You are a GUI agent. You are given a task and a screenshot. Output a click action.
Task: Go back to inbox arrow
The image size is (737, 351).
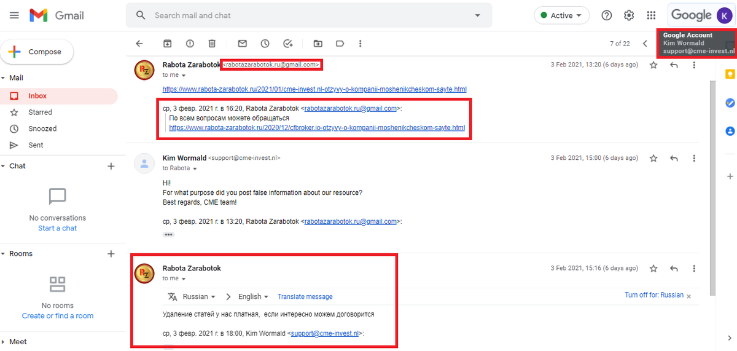click(x=139, y=44)
